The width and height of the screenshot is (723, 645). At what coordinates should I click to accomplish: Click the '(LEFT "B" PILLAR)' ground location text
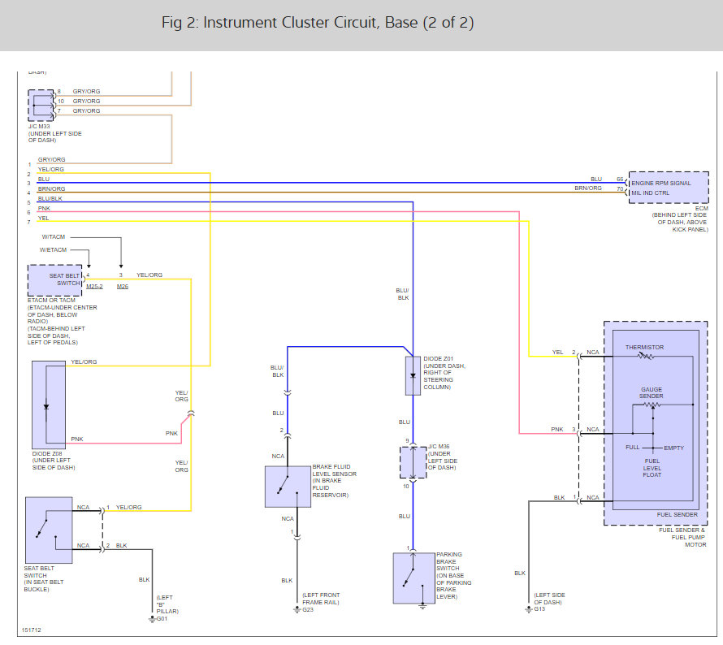pyautogui.click(x=167, y=604)
